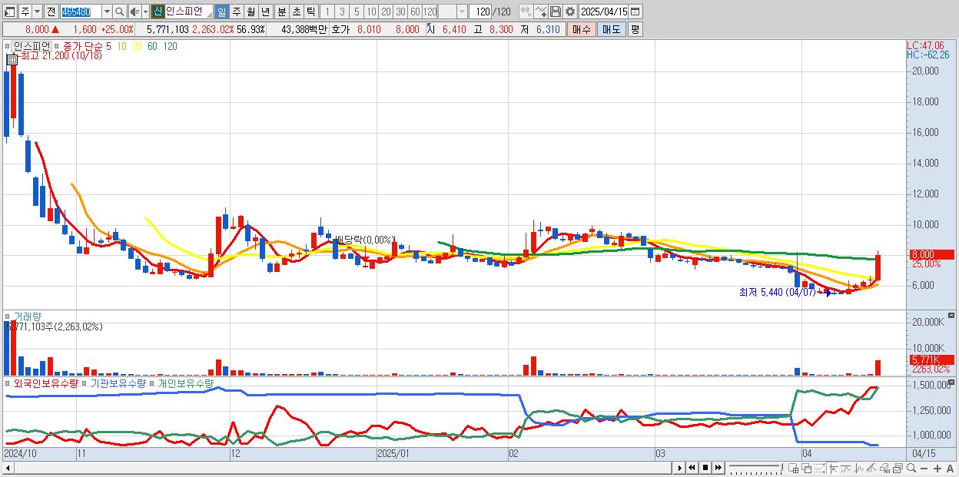
Task: Open stock search with the magnifier icon
Action: (x=120, y=12)
